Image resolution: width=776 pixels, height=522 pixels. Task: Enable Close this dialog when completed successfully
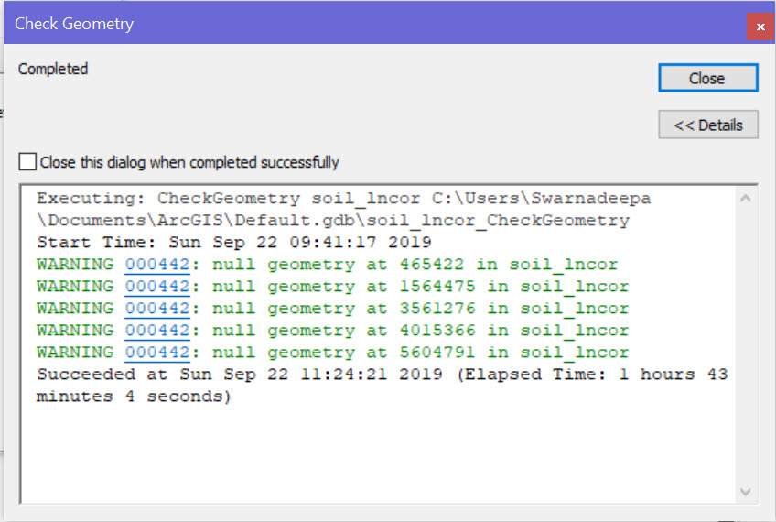pos(28,162)
